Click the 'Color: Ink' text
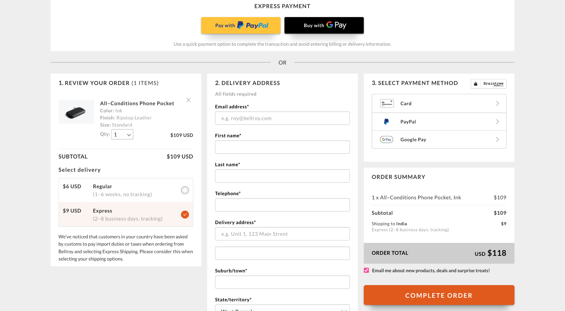Image resolution: width=565 pixels, height=311 pixels. pyautogui.click(x=111, y=111)
